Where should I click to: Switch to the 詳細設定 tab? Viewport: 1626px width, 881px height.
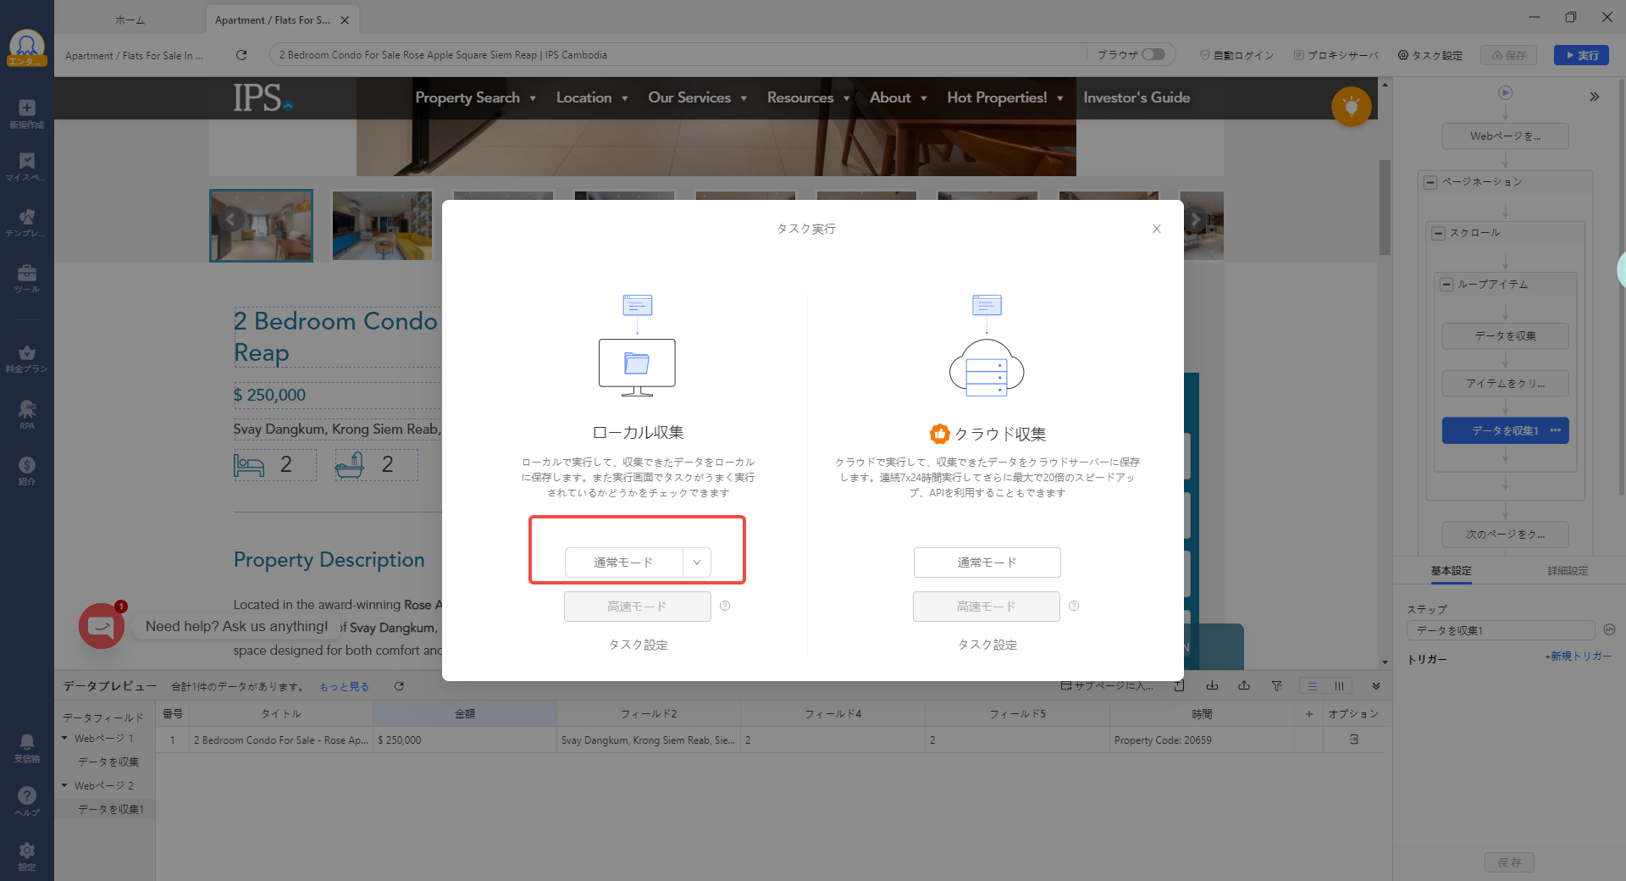pyautogui.click(x=1567, y=571)
